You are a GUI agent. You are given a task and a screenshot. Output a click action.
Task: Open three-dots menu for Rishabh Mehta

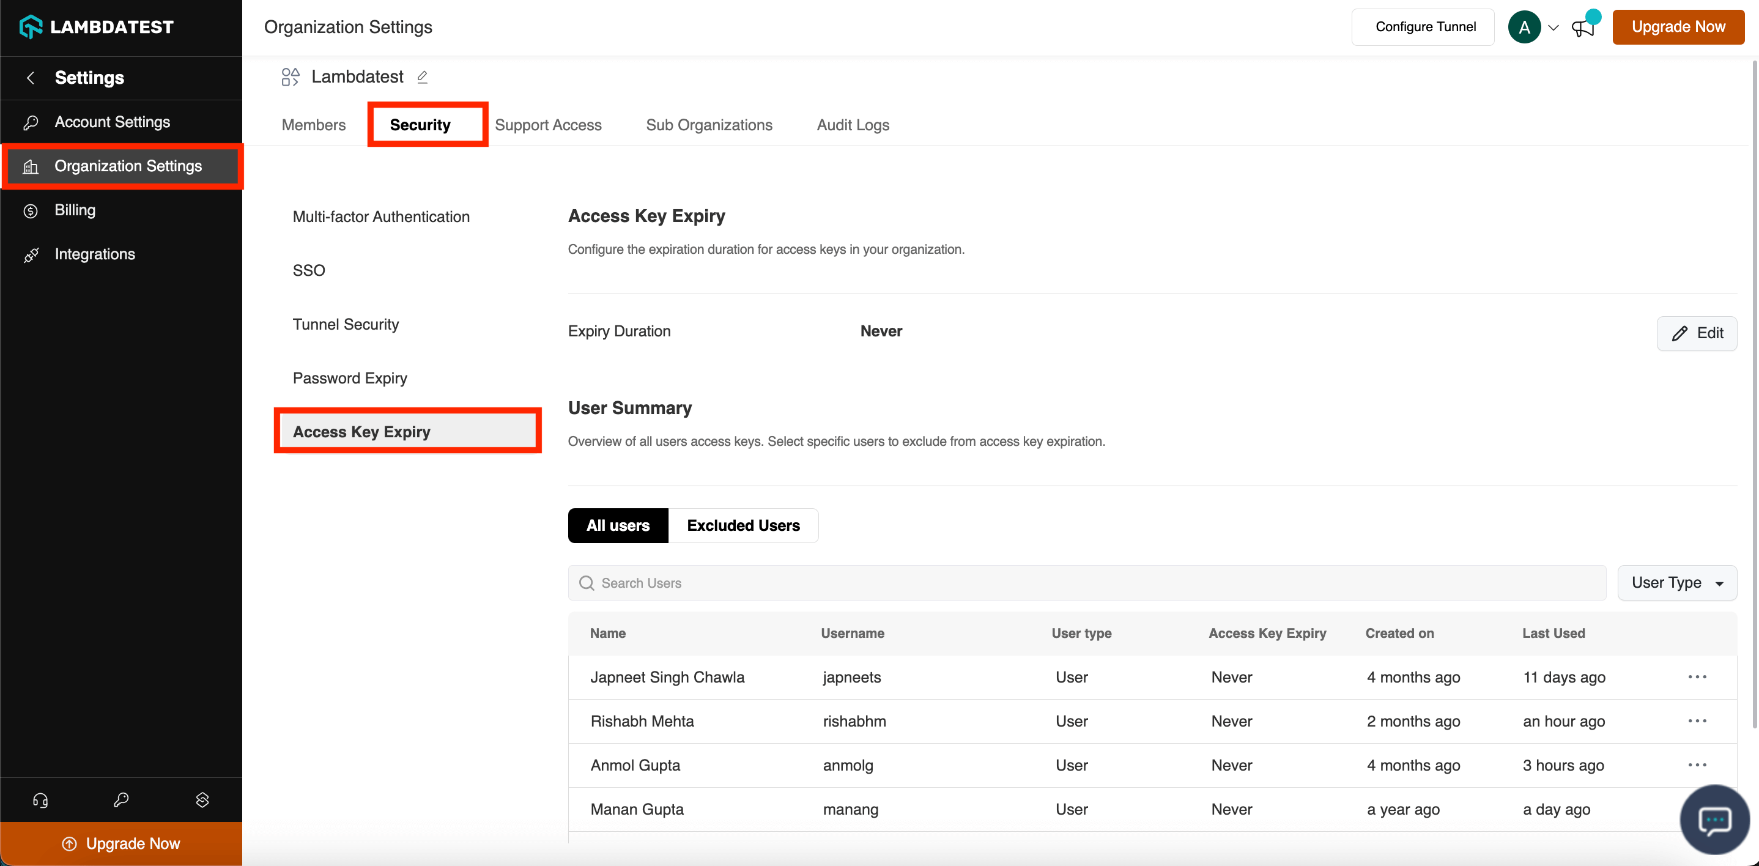coord(1697,720)
